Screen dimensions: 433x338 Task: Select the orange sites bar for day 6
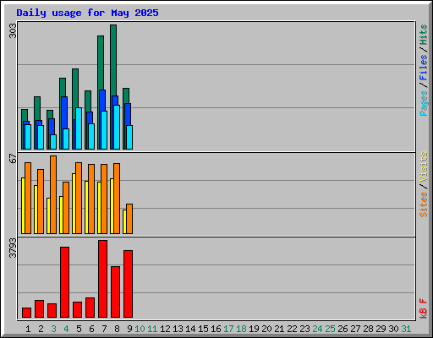[x=91, y=199]
